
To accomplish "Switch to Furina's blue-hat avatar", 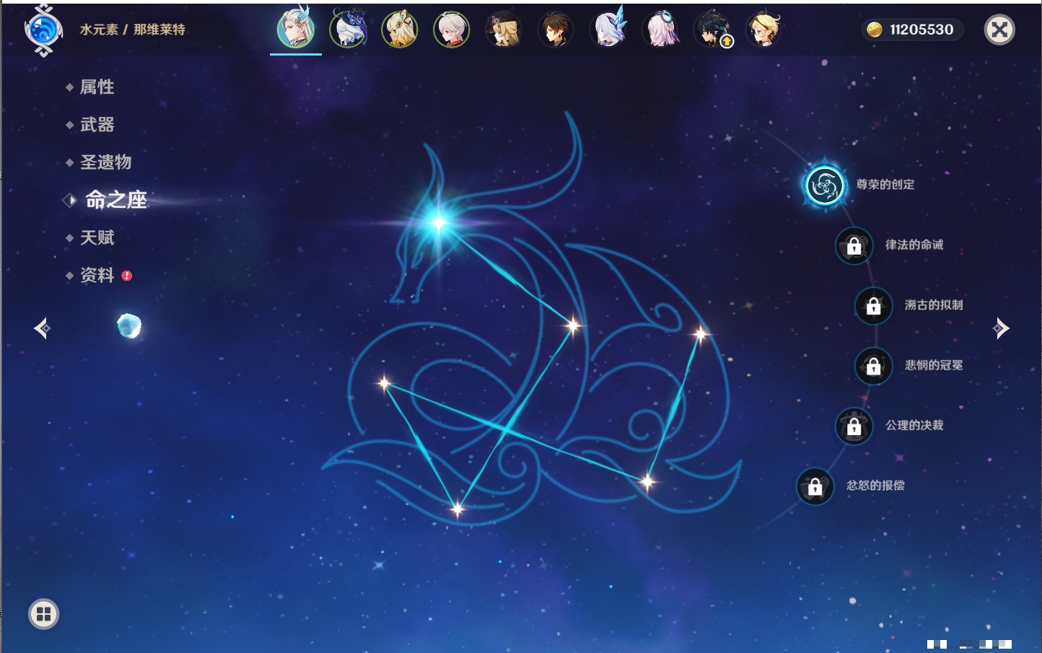I will (x=348, y=30).
